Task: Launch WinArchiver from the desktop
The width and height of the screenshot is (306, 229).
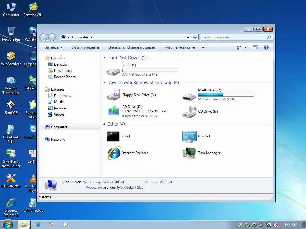Action: click(11, 59)
